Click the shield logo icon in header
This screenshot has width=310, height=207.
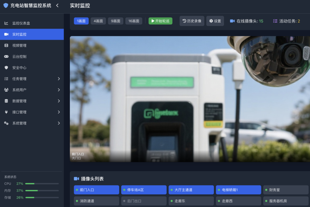click(6, 5)
